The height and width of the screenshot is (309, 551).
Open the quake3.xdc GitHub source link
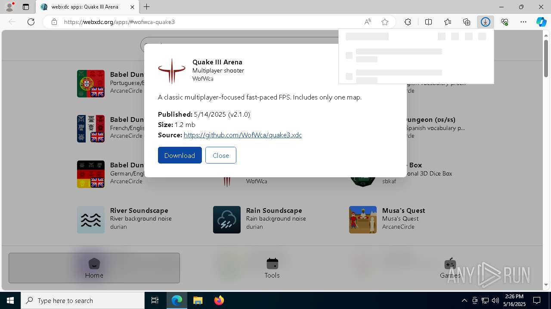242,135
